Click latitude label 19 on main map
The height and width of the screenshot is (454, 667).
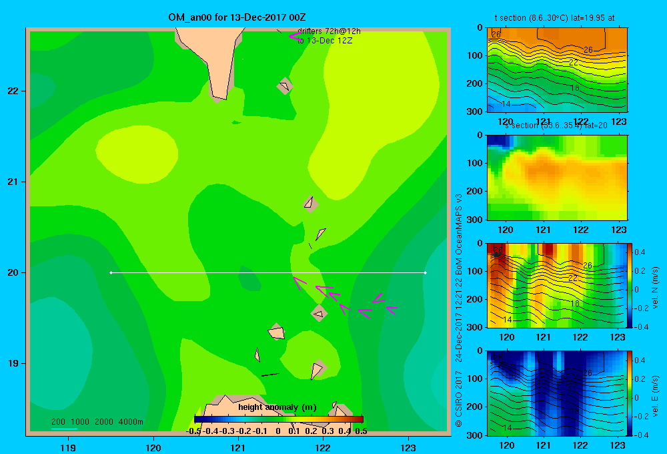13,363
